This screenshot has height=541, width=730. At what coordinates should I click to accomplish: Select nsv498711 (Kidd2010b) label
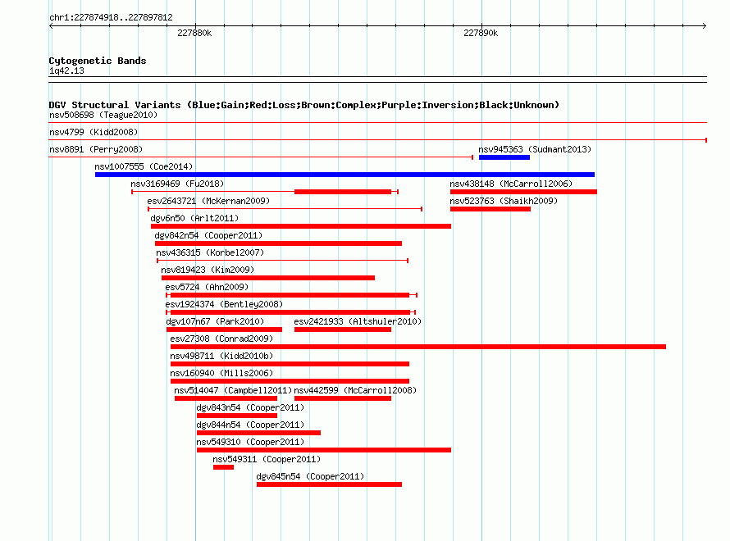point(221,356)
